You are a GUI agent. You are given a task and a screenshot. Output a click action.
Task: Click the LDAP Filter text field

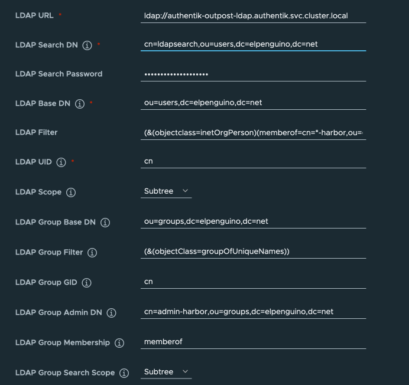tap(253, 132)
